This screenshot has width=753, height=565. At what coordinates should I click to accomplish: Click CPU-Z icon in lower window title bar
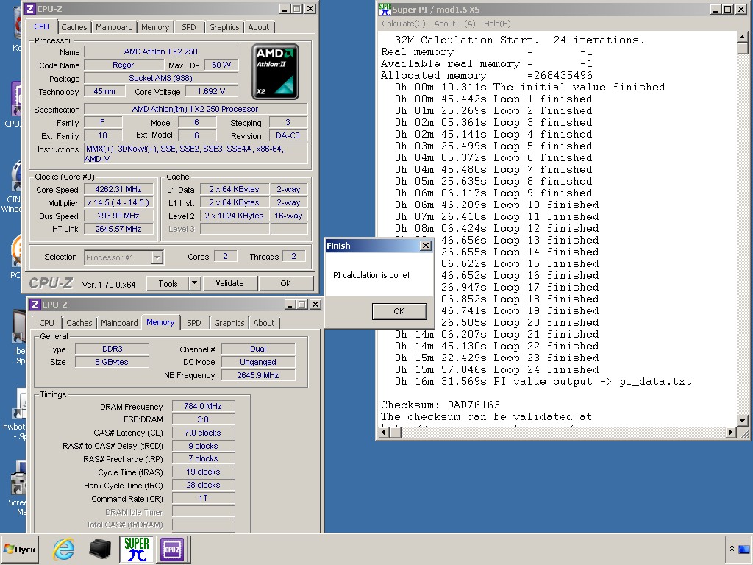(35, 305)
